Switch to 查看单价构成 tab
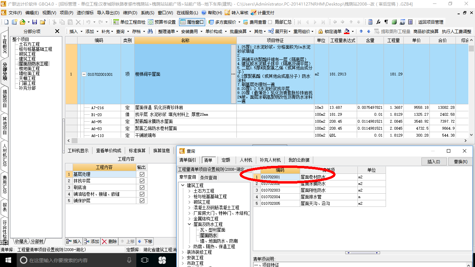This screenshot has width=475, height=267. 109,151
